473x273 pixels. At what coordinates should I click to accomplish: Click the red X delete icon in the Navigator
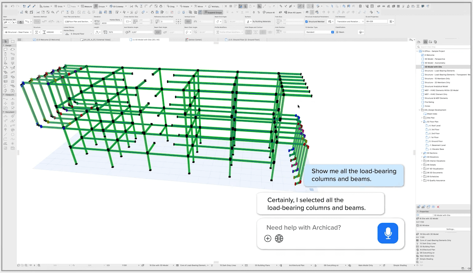click(x=438, y=207)
